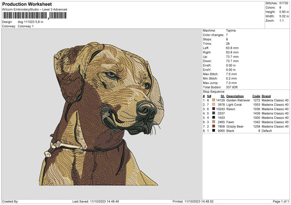Click the Black thread color swatch
The width and height of the screenshot is (291, 205).
[x=213, y=131]
